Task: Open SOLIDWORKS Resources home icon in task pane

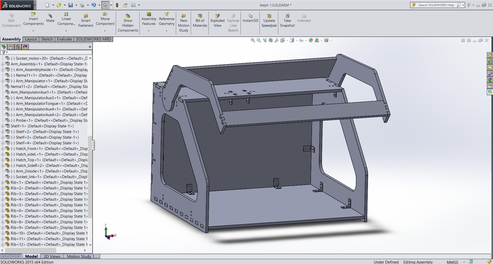Action: 490,55
